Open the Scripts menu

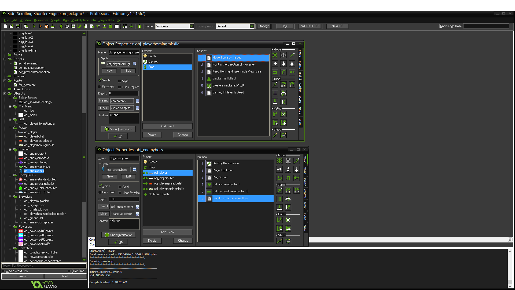56,20
